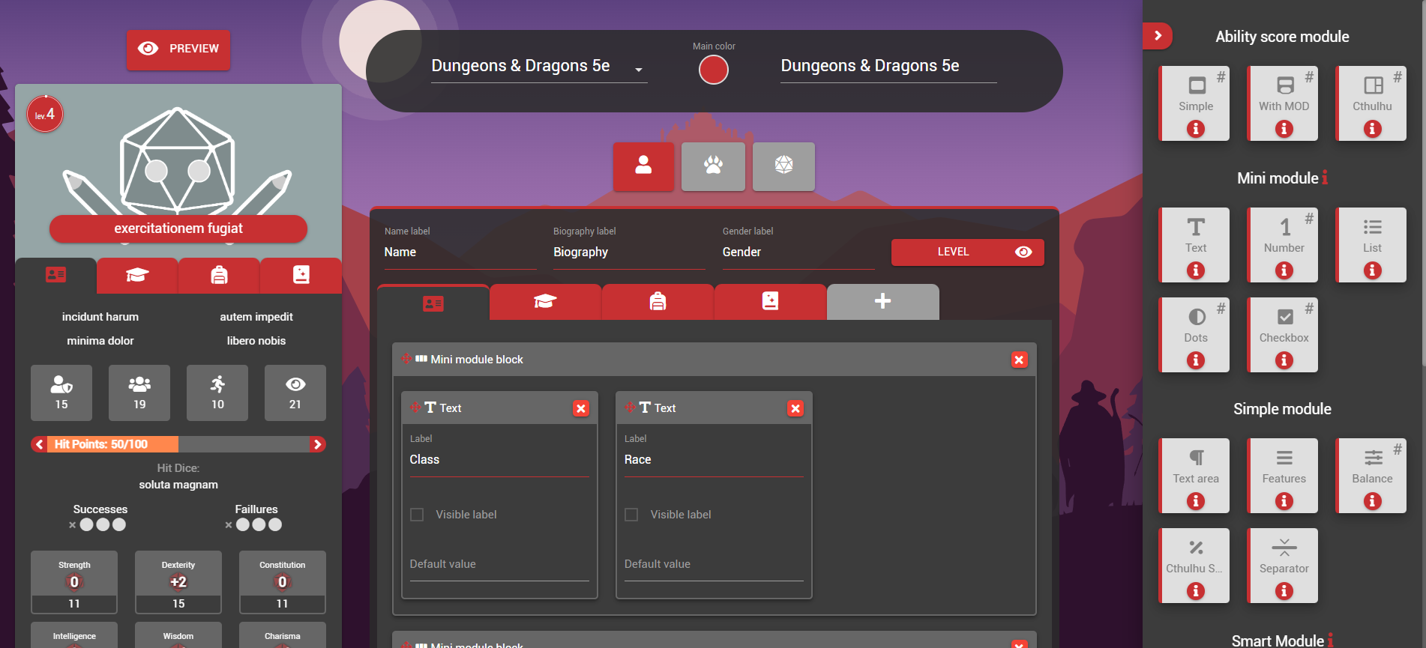Edit the Biography label field

(x=629, y=252)
